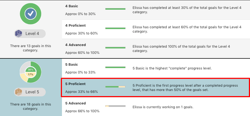Image resolution: width=250 pixels, height=116 pixels.
Task: Click the highlighted 5 Proficient heading
Action: [x=75, y=84]
